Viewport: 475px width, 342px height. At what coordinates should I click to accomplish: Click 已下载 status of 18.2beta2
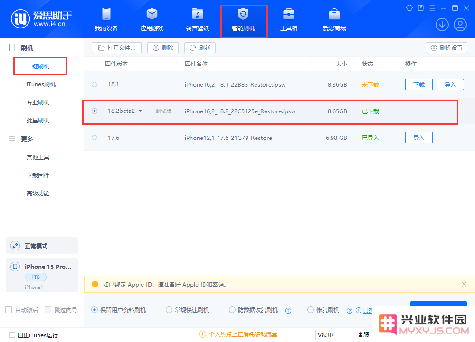pos(370,111)
